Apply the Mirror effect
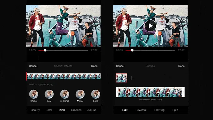 [80, 94]
